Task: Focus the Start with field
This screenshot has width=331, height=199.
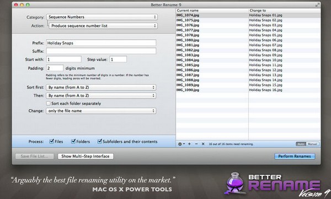Action: (x=64, y=60)
